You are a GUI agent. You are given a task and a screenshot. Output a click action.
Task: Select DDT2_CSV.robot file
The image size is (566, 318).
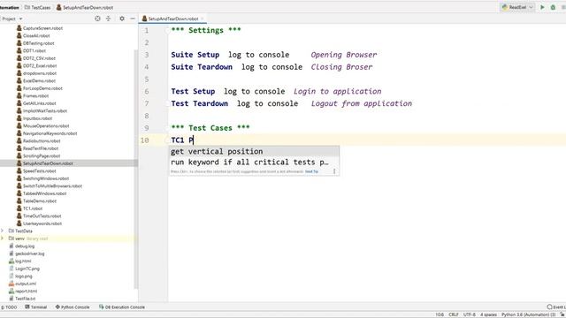coord(36,58)
